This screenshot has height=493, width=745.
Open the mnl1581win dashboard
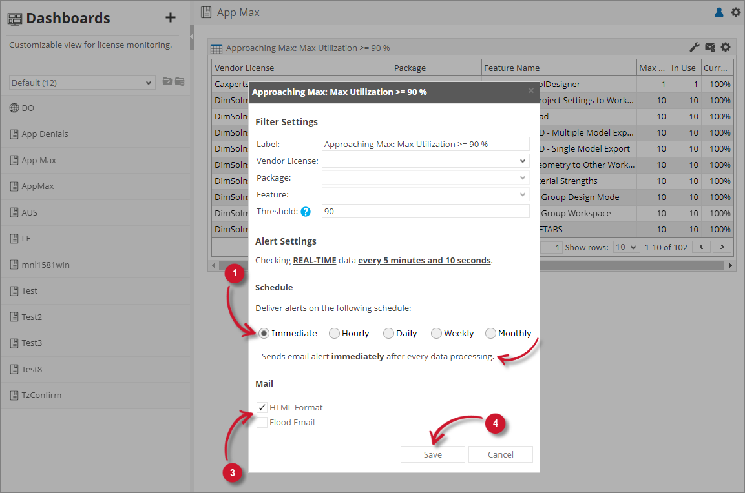click(x=95, y=265)
